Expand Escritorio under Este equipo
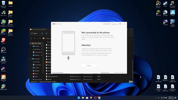This screenshot has height=100, width=178. [31, 68]
